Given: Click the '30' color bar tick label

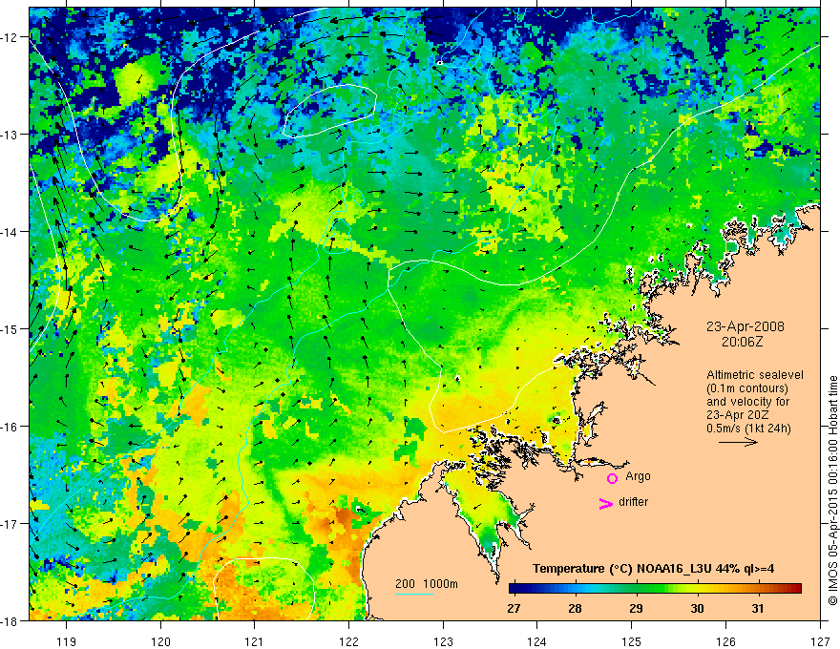Looking at the screenshot, I should click(x=697, y=608).
